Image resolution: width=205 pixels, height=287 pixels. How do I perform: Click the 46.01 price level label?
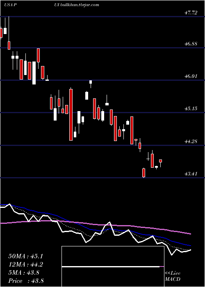coord(191,76)
